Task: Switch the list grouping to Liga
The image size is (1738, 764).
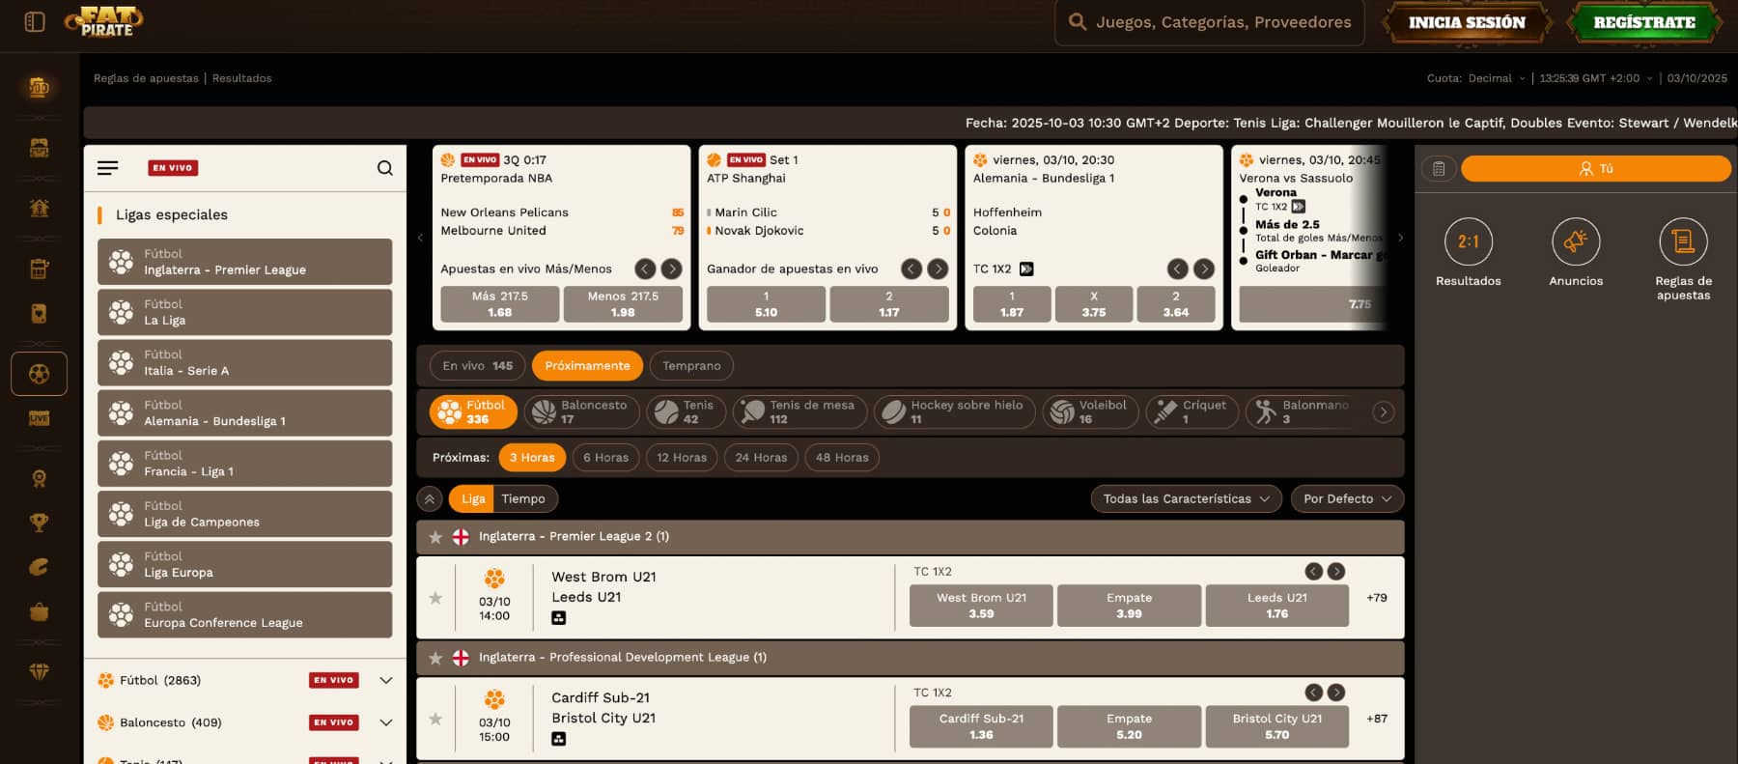Action: (472, 498)
